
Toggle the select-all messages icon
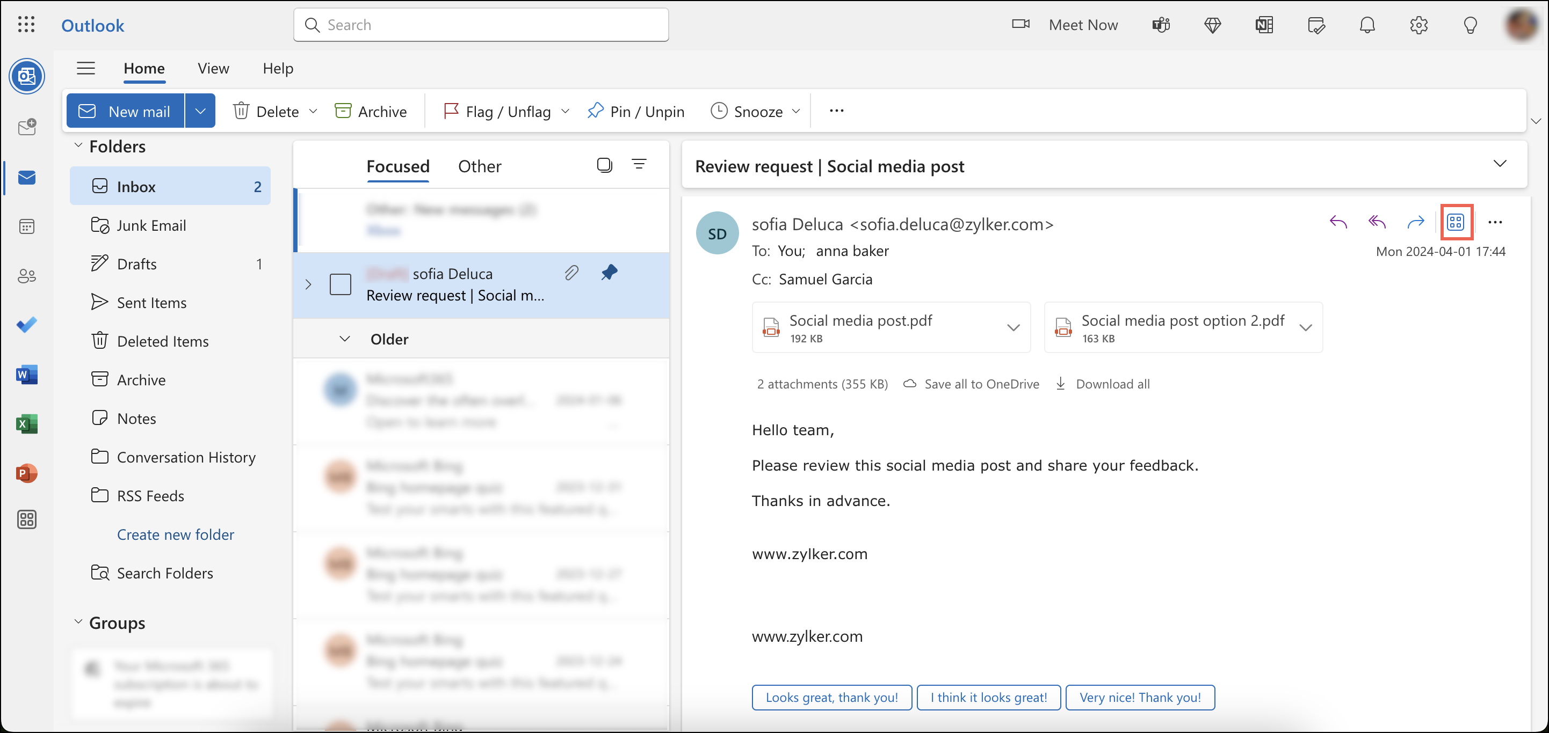pyautogui.click(x=604, y=165)
